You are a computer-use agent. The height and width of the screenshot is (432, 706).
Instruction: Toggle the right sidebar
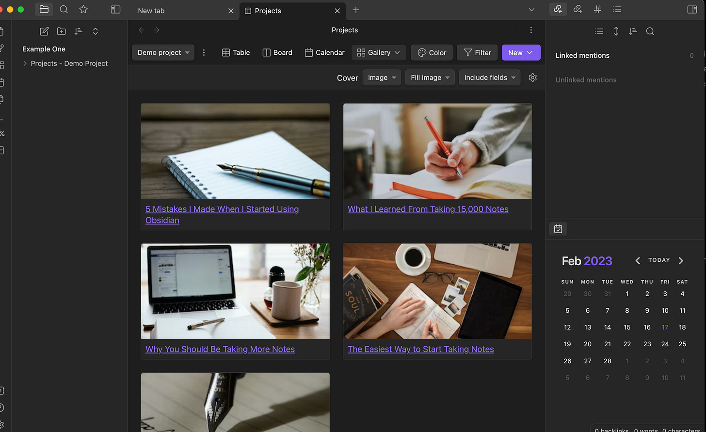692,9
